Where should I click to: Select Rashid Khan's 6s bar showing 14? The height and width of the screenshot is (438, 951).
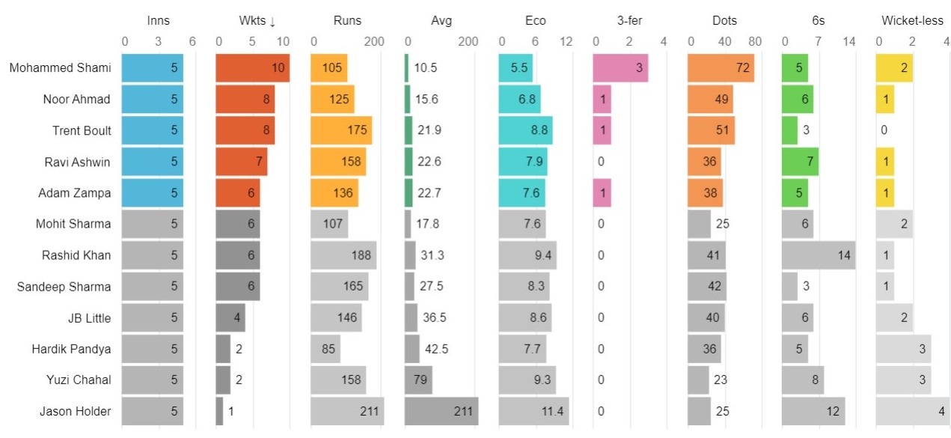[819, 255]
